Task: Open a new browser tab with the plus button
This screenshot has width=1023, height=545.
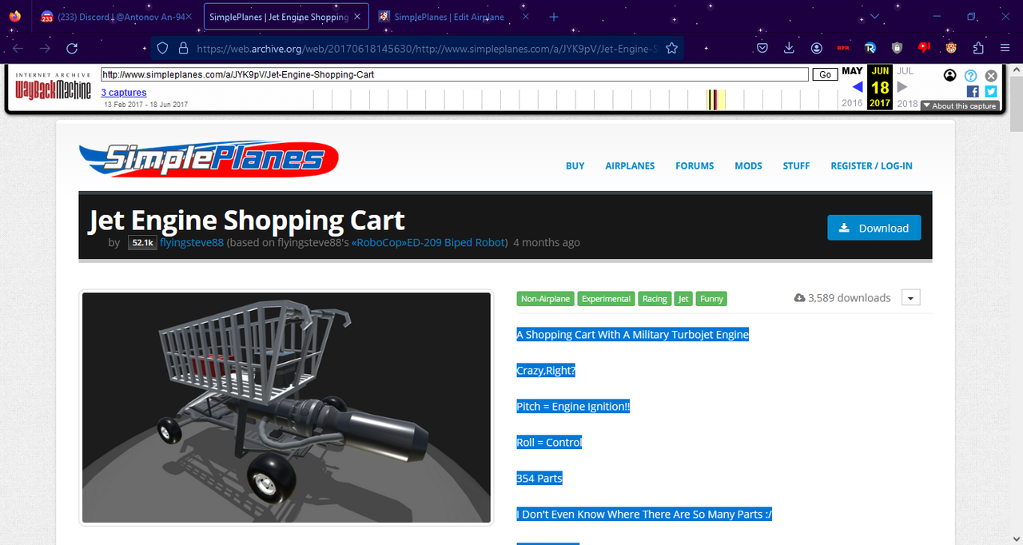Action: tap(554, 17)
